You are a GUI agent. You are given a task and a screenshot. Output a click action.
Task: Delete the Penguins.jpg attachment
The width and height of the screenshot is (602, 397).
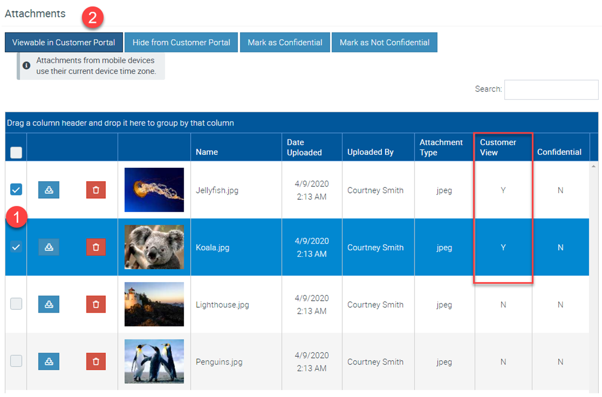pos(96,361)
